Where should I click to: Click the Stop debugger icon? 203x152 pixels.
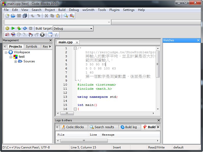pos(42,35)
